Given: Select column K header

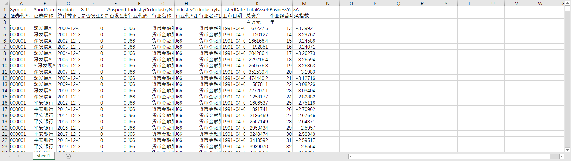Looking at the screenshot, I should pos(257,3).
